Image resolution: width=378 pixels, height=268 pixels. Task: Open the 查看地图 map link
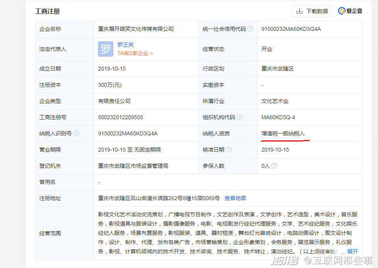coord(235,198)
